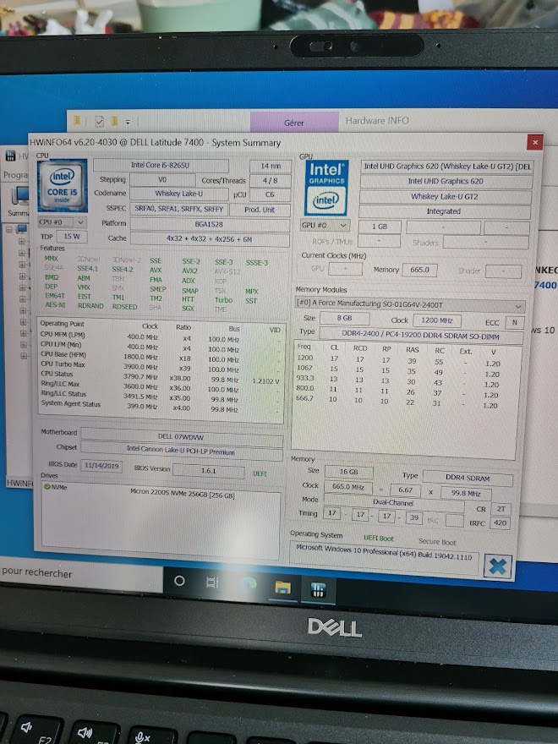Launch Microsoft Edge from the taskbar

pos(249,584)
